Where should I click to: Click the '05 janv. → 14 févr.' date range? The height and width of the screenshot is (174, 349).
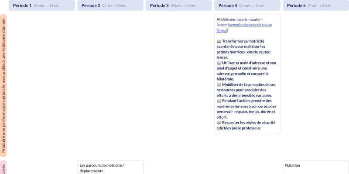pos(183,6)
